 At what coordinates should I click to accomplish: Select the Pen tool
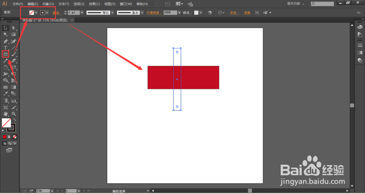[5, 41]
